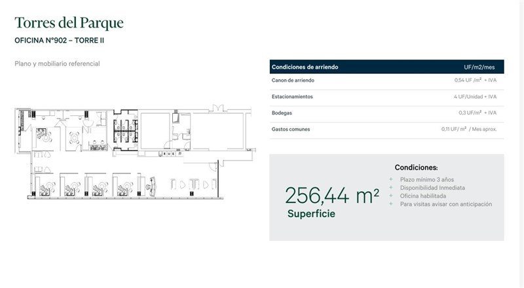The width and height of the screenshot is (524, 288).
Task: Click the Canon de arriendo row label
Action: pyautogui.click(x=293, y=81)
